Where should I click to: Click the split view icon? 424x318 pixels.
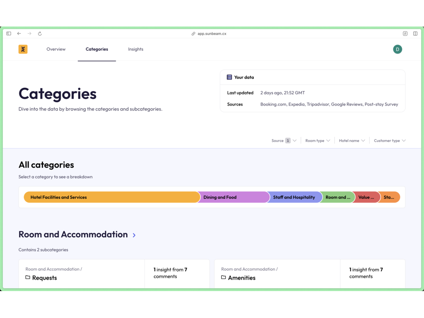point(415,34)
